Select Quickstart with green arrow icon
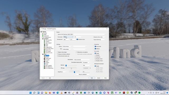Image resolution: width=169 pixels, height=95 pixels. pos(46,36)
